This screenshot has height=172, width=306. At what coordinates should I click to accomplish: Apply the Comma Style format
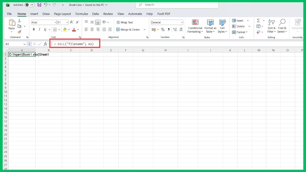point(168,30)
